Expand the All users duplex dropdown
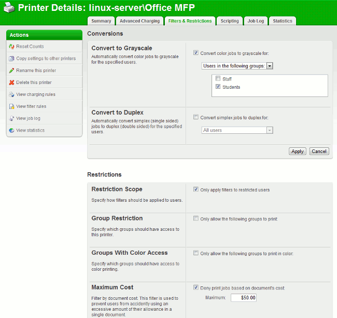Viewport: 337px width, 318px height. (237, 130)
